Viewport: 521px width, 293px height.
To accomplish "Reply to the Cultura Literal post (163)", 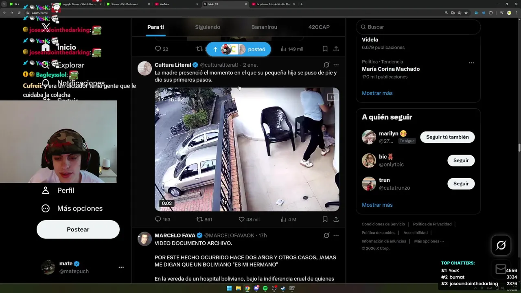I will (162, 219).
